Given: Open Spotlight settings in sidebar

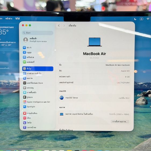Looking at the screenshot, I should (29, 107).
